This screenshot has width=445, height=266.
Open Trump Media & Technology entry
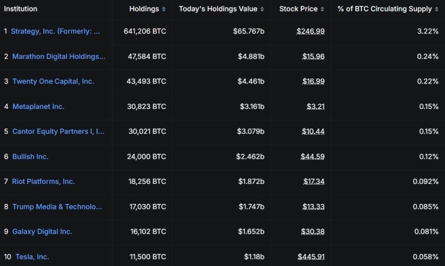pos(57,207)
